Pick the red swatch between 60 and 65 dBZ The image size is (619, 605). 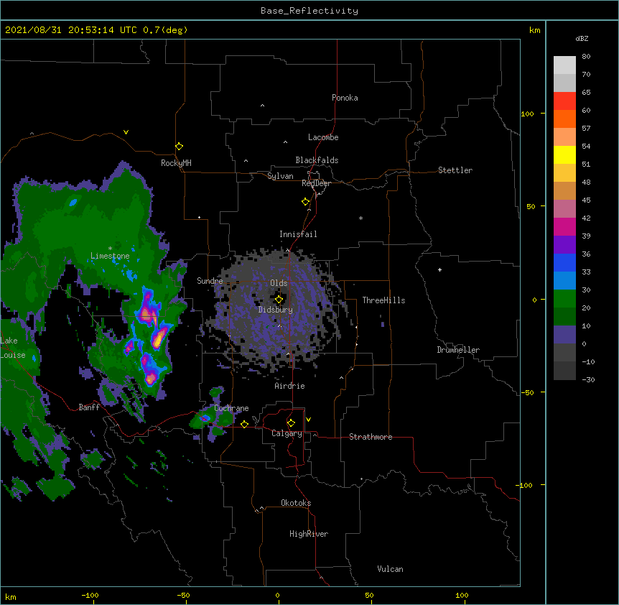564,101
